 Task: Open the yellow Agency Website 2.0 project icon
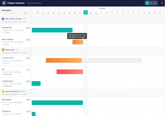tap(3, 92)
